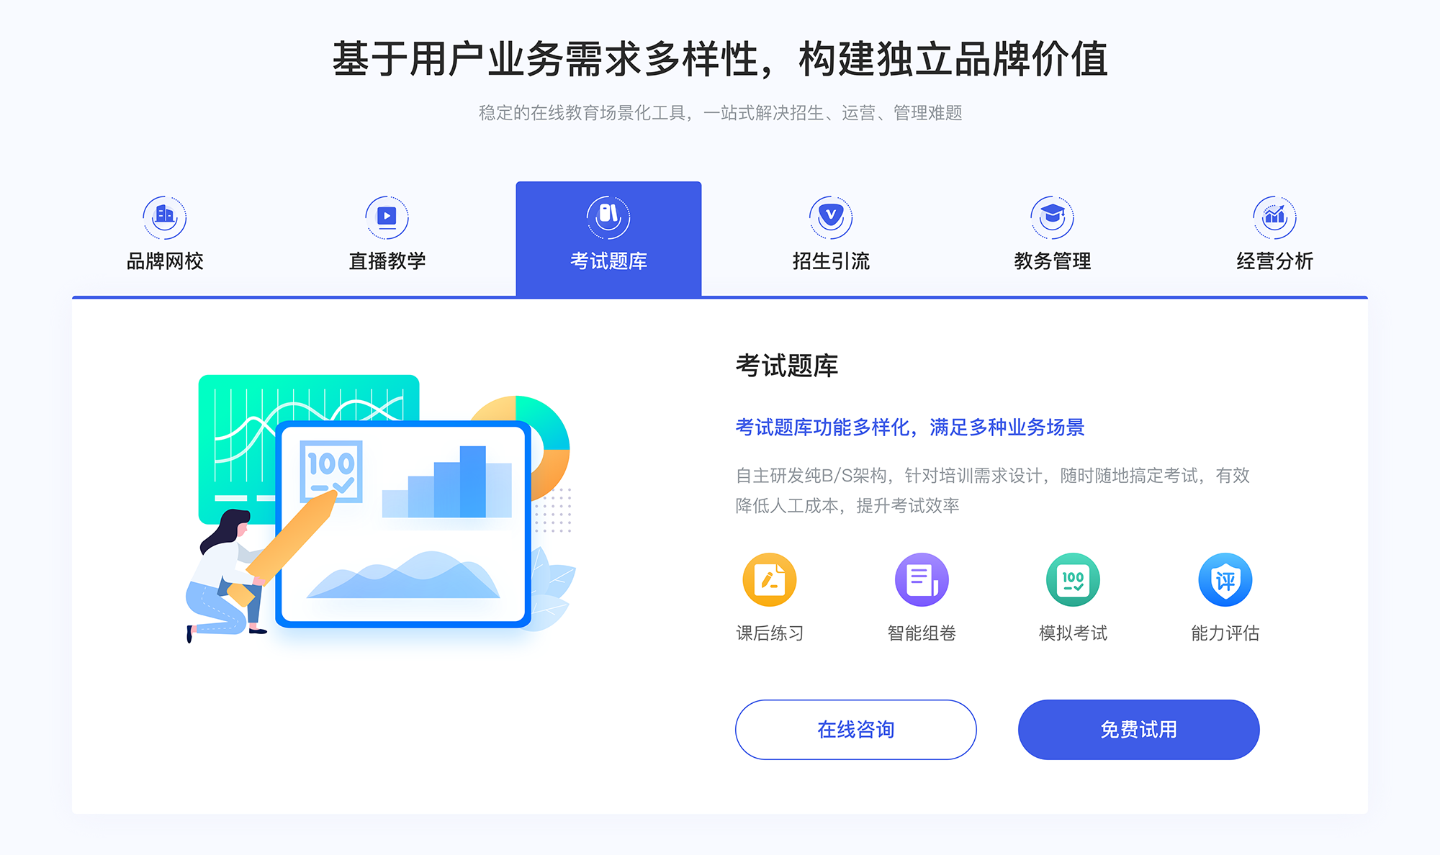The width and height of the screenshot is (1440, 855).
Task: Open the 招生引流 section icon
Action: tap(824, 214)
